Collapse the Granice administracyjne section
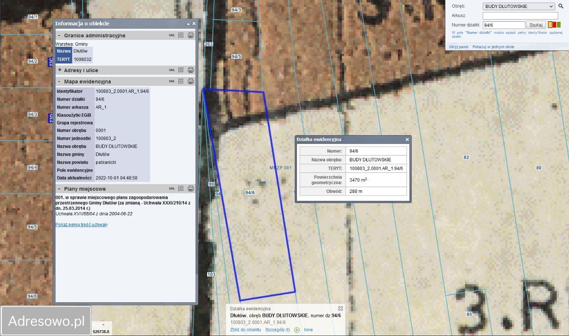Screen dimensions: 569x336 60,35
